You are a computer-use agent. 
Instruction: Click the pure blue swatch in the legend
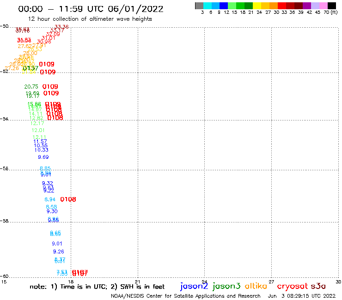(x=224, y=6)
